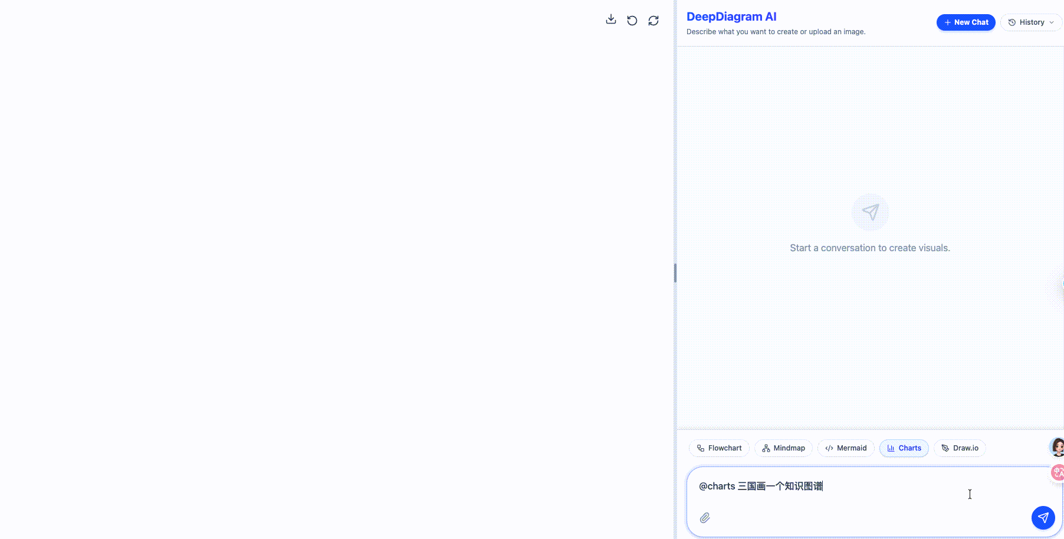1064x539 pixels.
Task: Select the Flowchart mode chip
Action: point(719,448)
